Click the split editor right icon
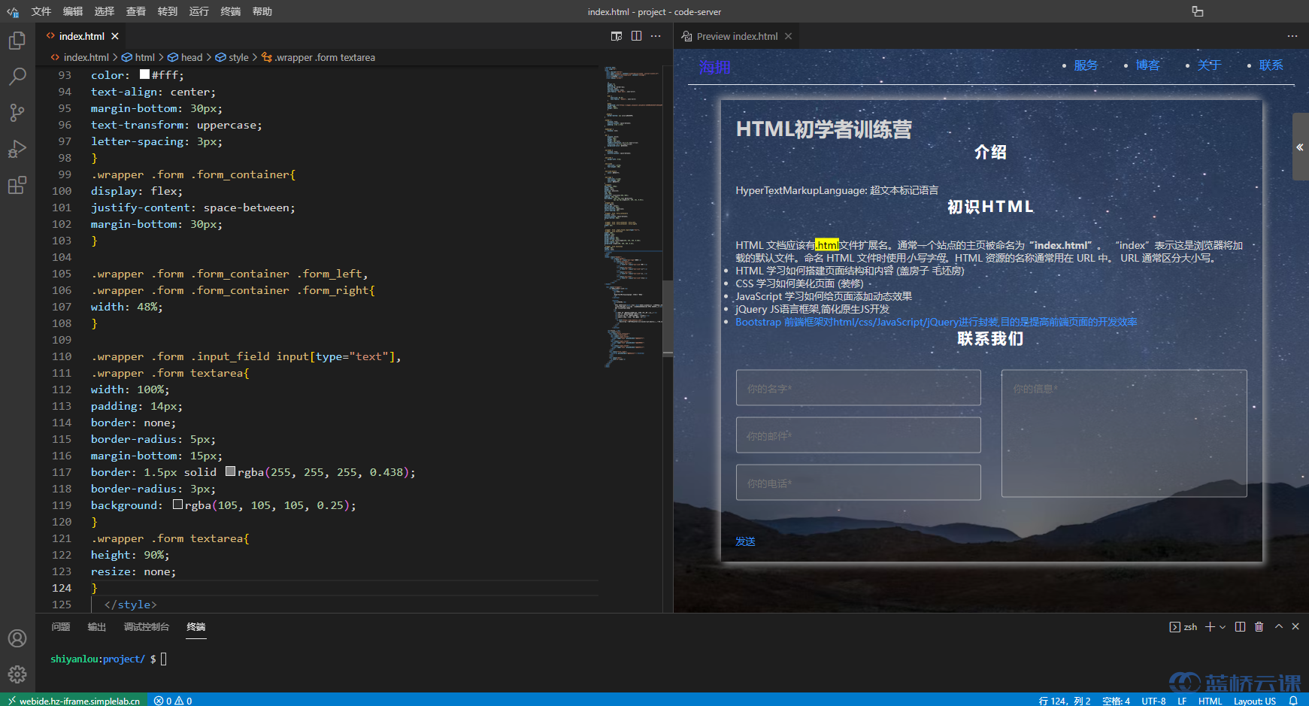The height and width of the screenshot is (706, 1309). tap(636, 36)
